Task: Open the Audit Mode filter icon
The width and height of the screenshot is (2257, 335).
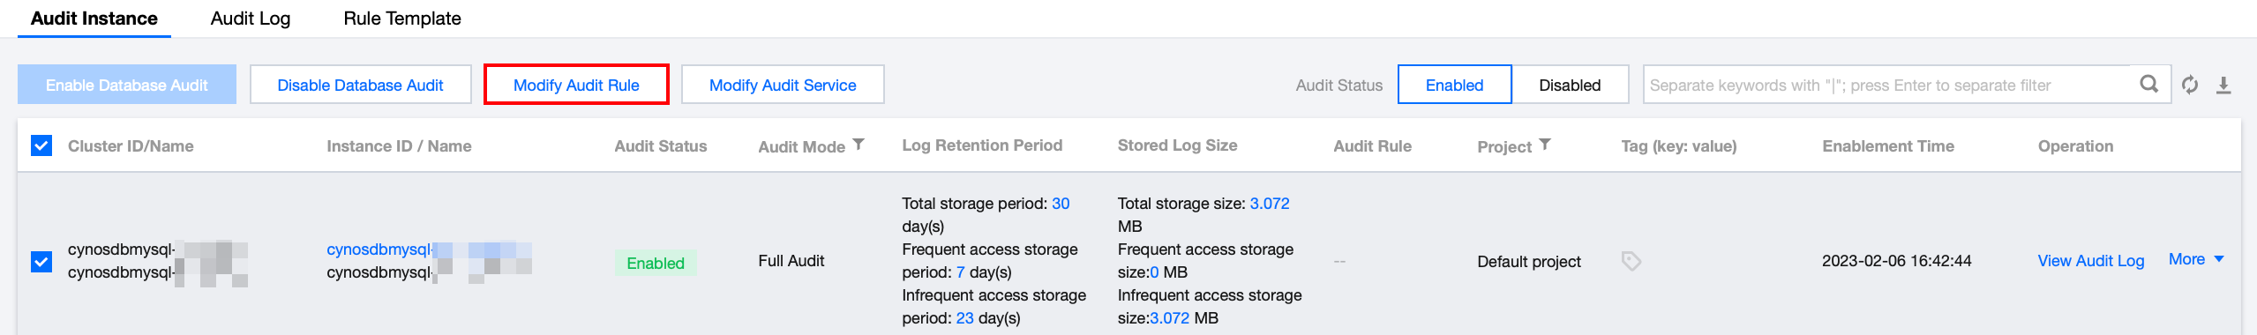Action: click(859, 145)
